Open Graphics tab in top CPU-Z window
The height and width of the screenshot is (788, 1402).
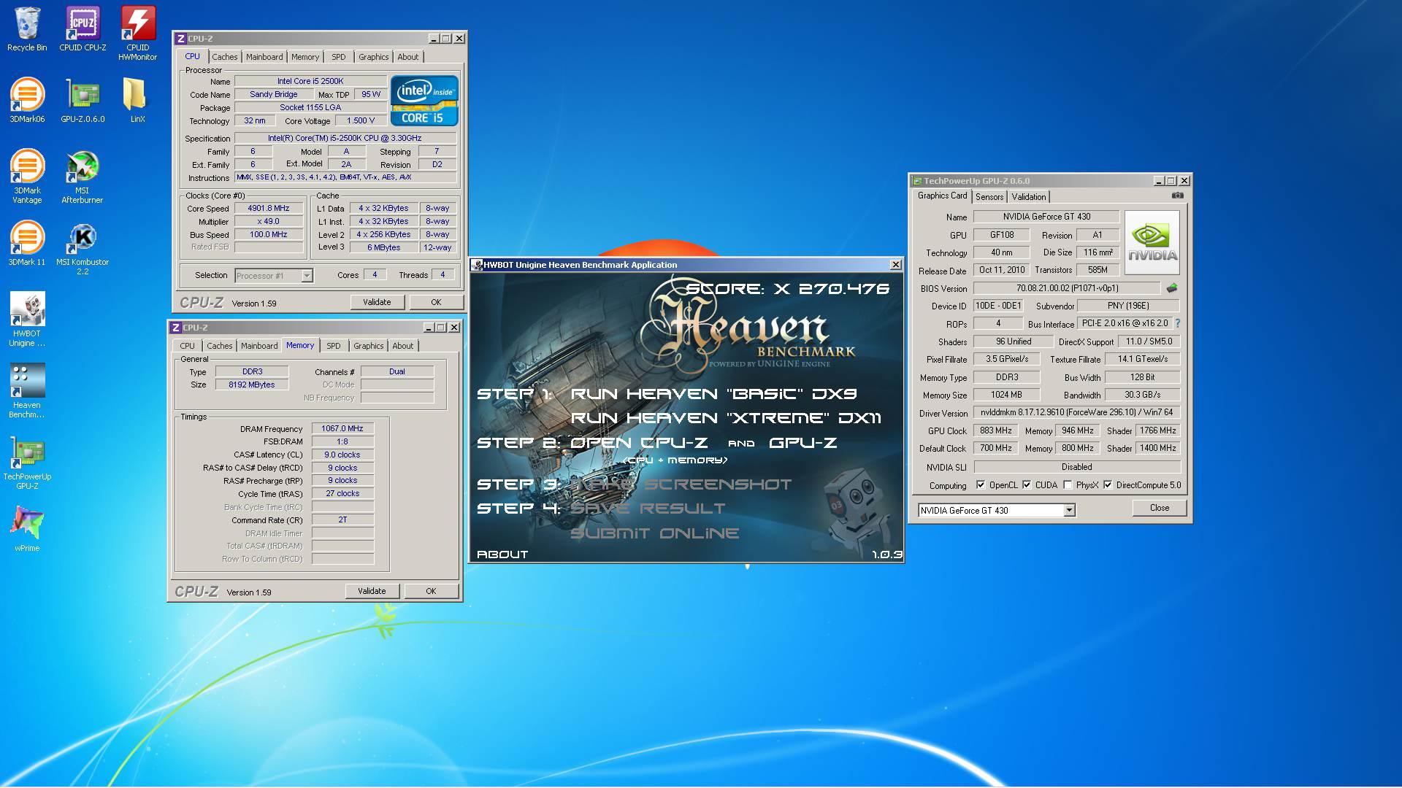(374, 57)
